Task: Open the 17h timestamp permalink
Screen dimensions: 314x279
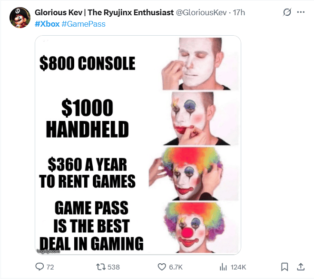Action: pyautogui.click(x=239, y=12)
